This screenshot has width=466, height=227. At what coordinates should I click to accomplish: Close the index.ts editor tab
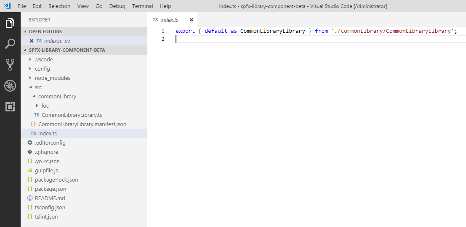191,20
